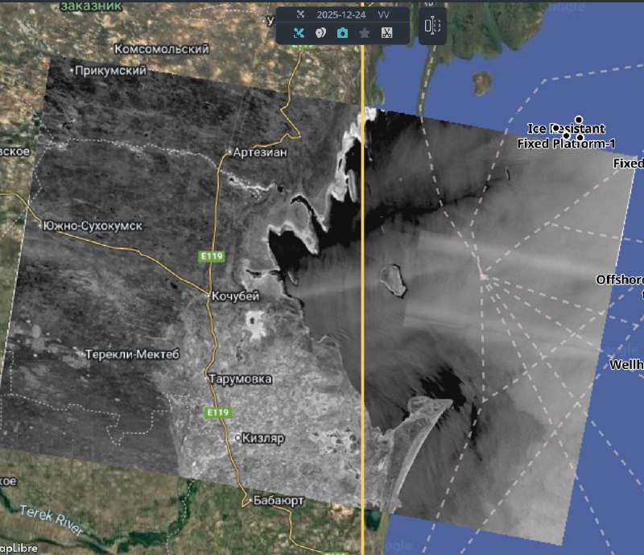Click the Ice Resistant Fixed Platform-1 label
The image size is (644, 555).
568,136
